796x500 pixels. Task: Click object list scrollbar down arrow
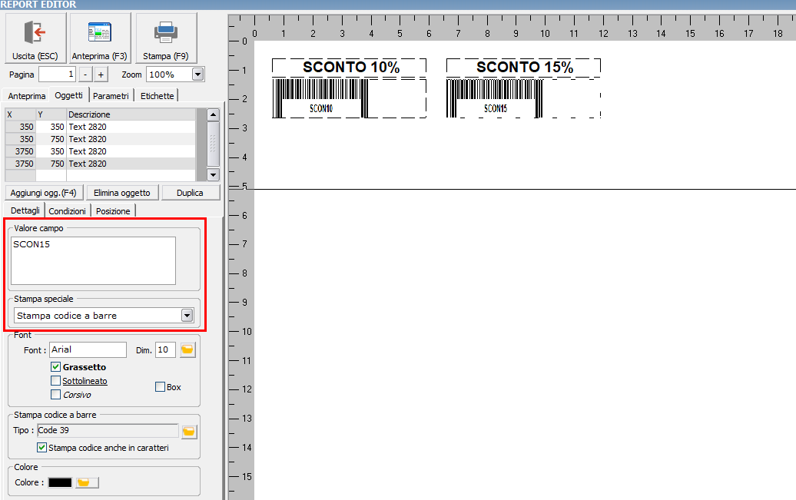pos(214,174)
